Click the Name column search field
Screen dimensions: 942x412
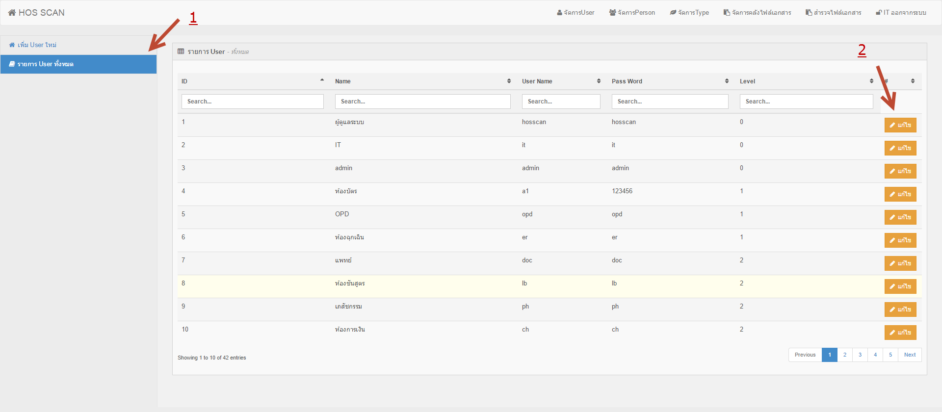point(422,102)
